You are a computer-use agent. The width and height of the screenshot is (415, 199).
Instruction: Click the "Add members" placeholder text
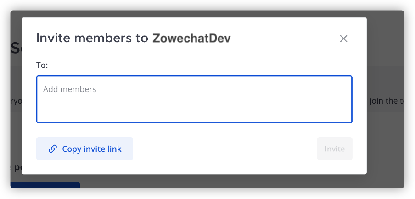tap(70, 89)
